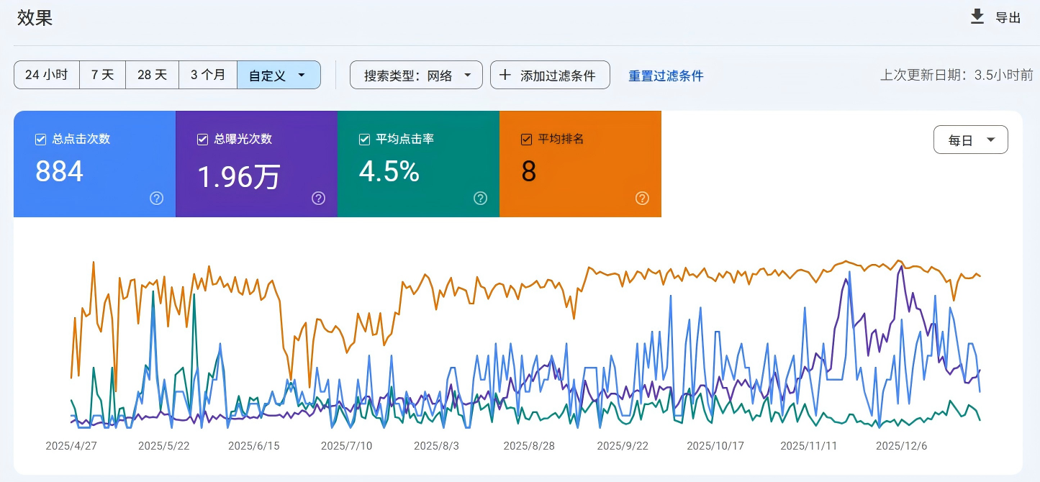Click the 2025/8/28 date on chart axis
1040x482 pixels.
[529, 446]
